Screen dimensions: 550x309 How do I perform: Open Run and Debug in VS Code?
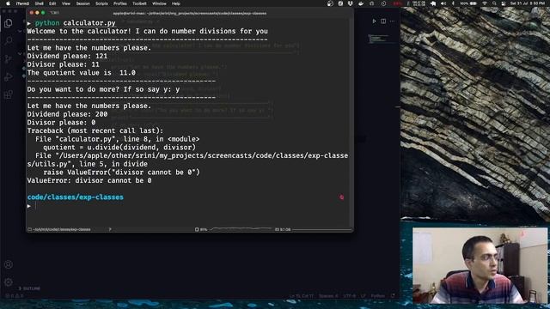pos(8,76)
